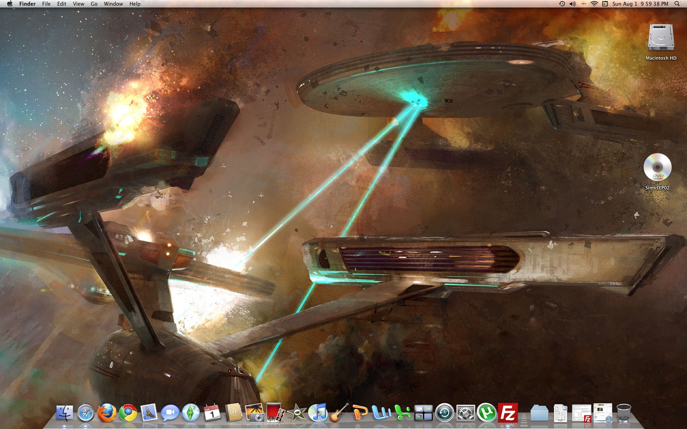The height and width of the screenshot is (429, 687).
Task: Open FileZilla in the Dock
Action: 508,413
